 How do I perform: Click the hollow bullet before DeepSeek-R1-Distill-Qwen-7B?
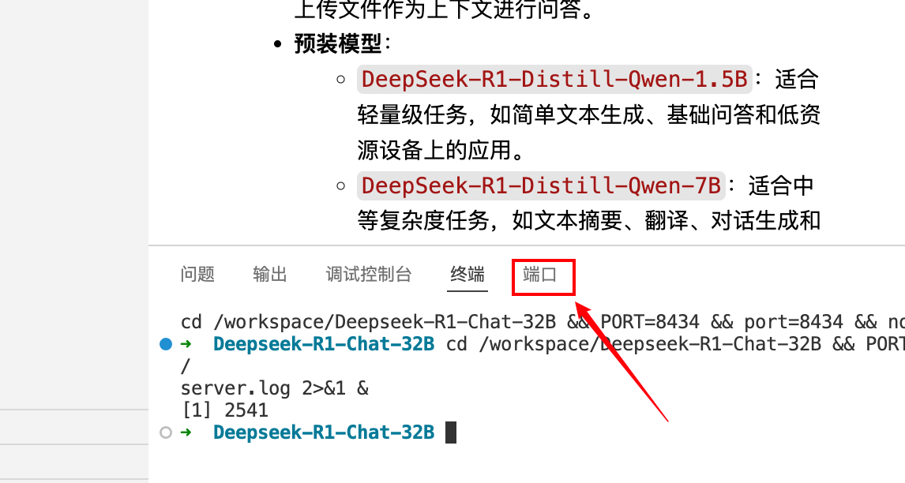[341, 187]
